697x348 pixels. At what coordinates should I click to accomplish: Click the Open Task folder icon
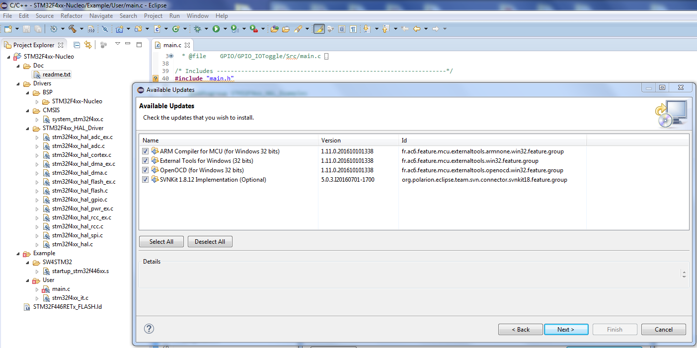pyautogui.click(x=286, y=29)
